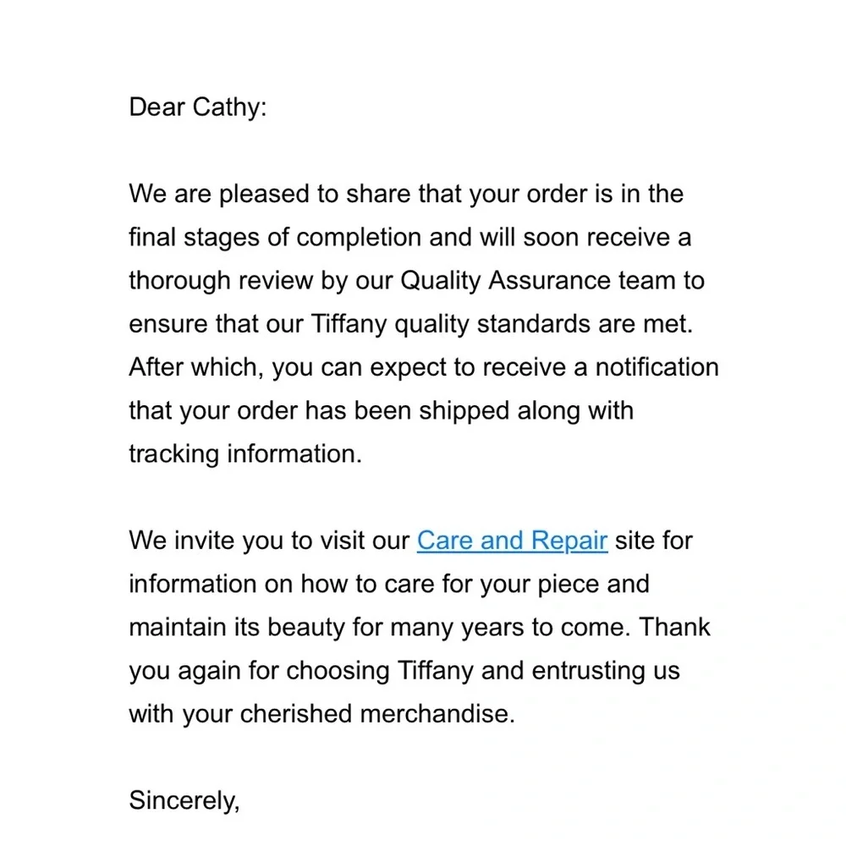Screen dimensions: 846x846
Task: Click the words 'tracking information.'
Action: point(245,454)
